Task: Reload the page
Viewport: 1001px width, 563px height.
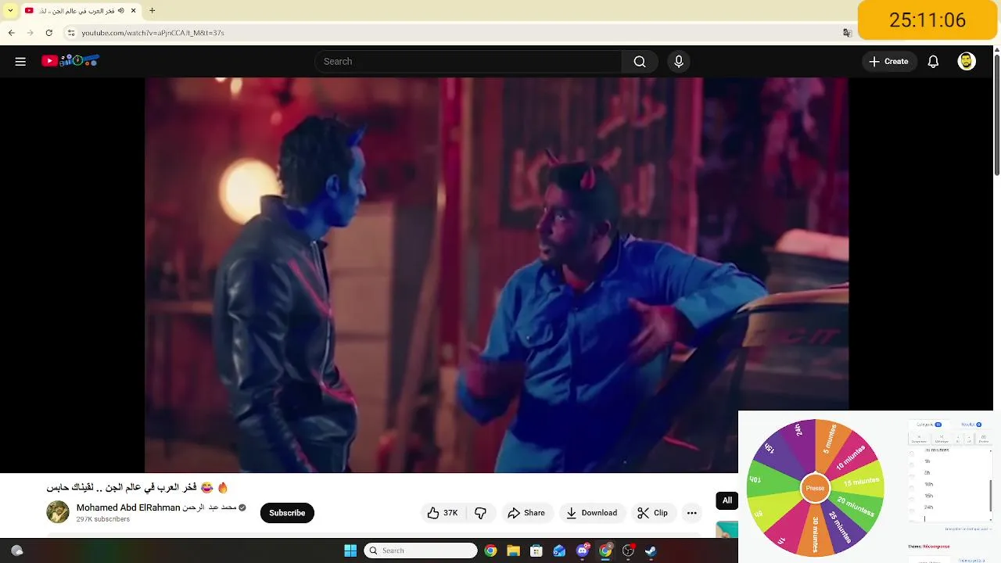Action: 48,33
